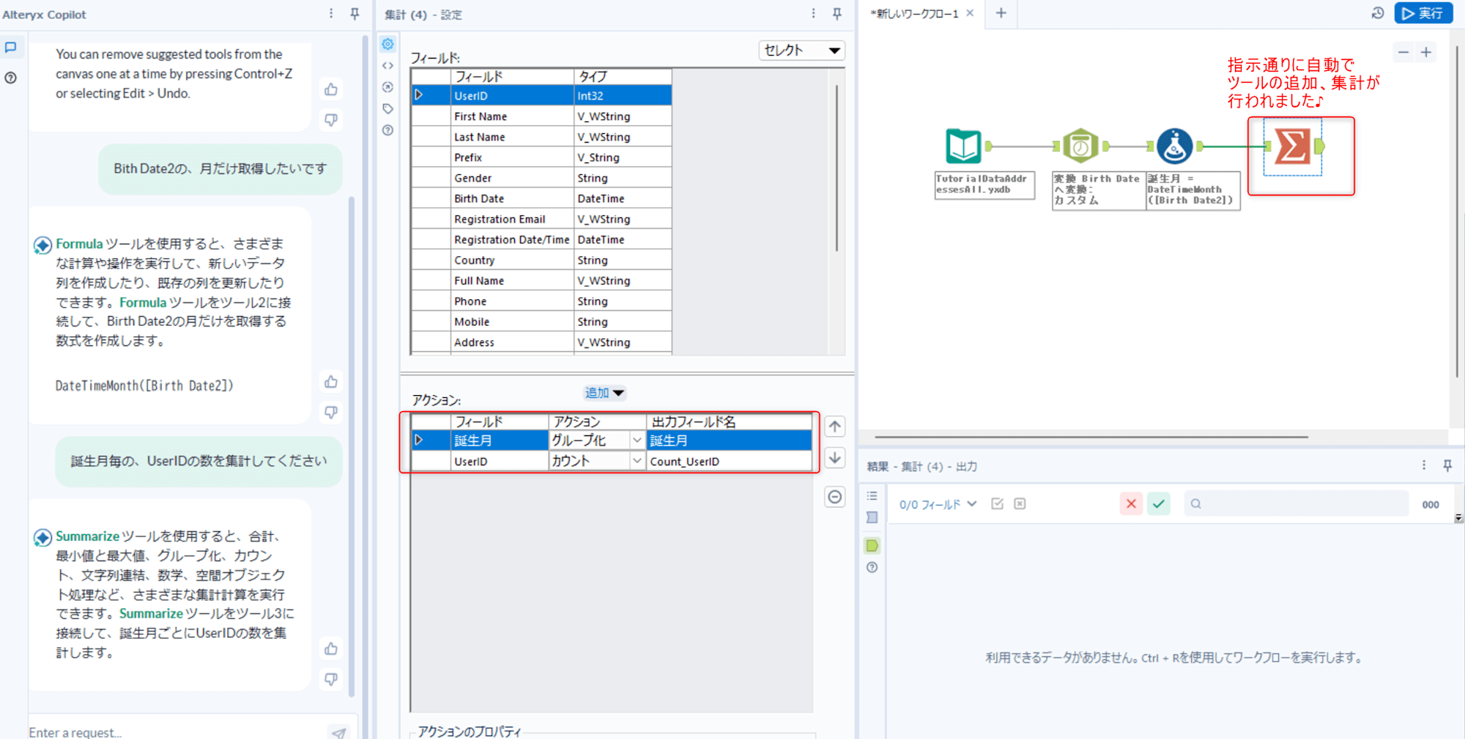The image size is (1465, 739).
Task: Like the Summarize tool response
Action: coord(331,649)
